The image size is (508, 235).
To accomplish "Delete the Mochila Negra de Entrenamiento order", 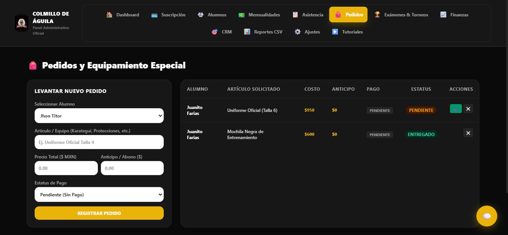I will point(468,133).
